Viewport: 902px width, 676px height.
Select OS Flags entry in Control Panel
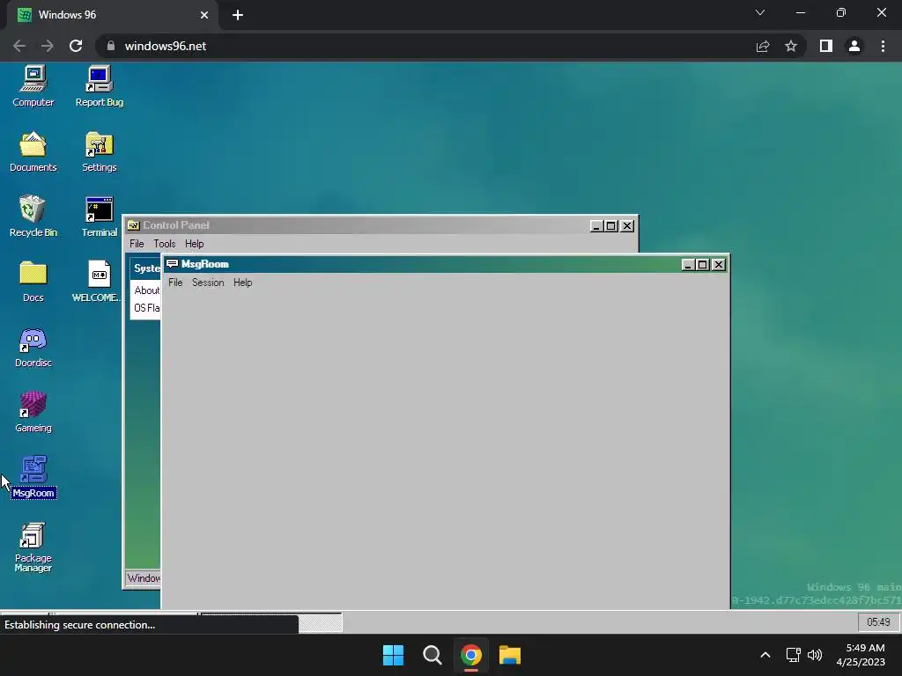pyautogui.click(x=147, y=308)
